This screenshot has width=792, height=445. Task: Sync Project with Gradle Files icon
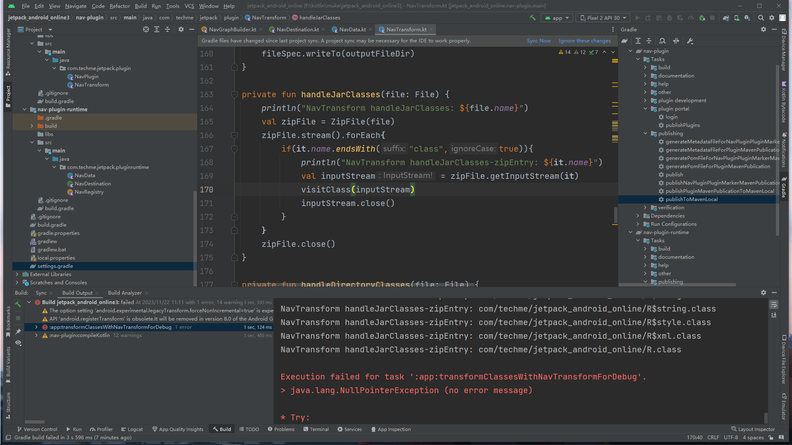tap(726, 18)
